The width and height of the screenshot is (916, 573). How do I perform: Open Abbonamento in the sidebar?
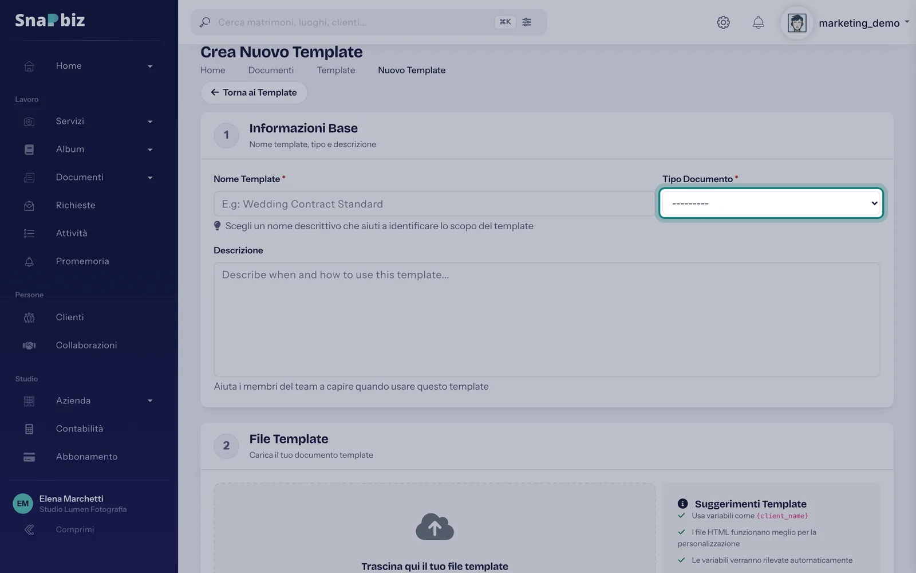[86, 457]
